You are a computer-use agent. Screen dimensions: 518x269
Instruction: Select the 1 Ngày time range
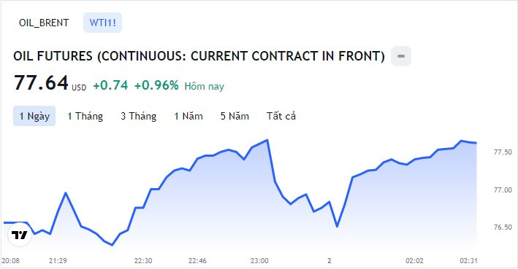[34, 116]
